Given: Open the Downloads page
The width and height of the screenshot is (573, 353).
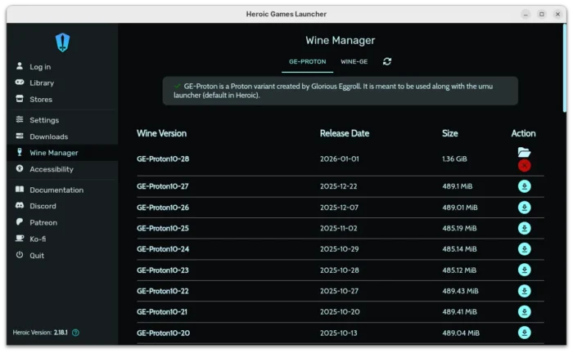Looking at the screenshot, I should coord(48,136).
